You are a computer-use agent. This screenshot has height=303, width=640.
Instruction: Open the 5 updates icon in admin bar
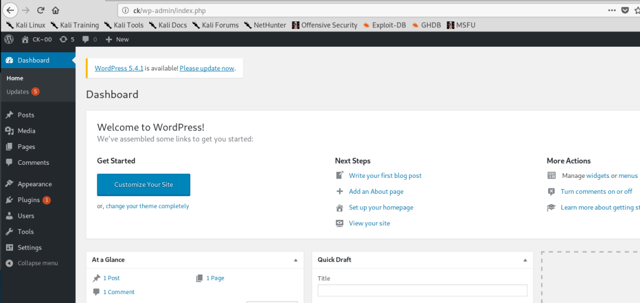pyautogui.click(x=67, y=39)
